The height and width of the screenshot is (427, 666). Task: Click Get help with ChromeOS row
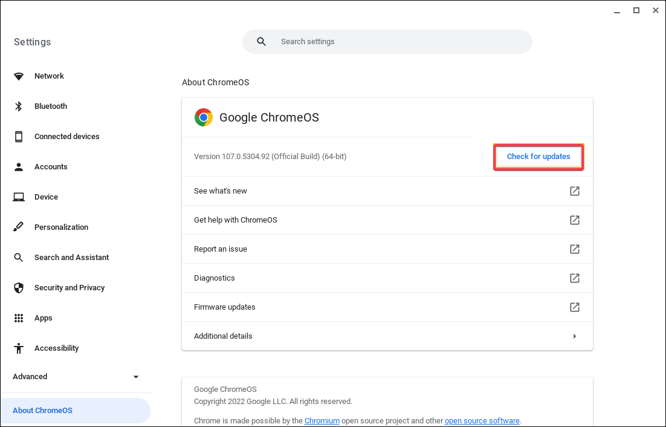click(387, 220)
